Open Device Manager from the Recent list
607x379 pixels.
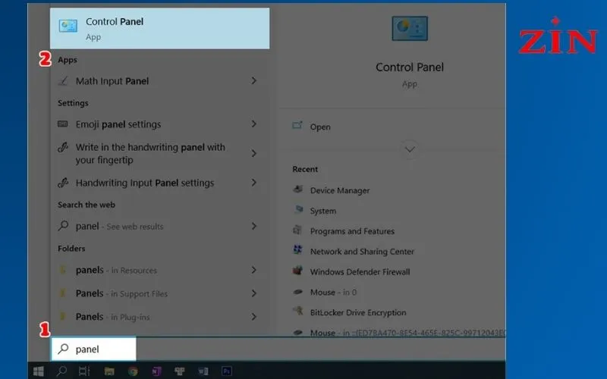coord(339,190)
